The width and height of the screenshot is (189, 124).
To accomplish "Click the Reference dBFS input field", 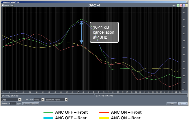I will [x=13, y=103].
